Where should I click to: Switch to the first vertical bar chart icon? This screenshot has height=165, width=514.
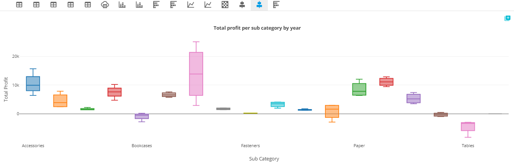tap(122, 5)
